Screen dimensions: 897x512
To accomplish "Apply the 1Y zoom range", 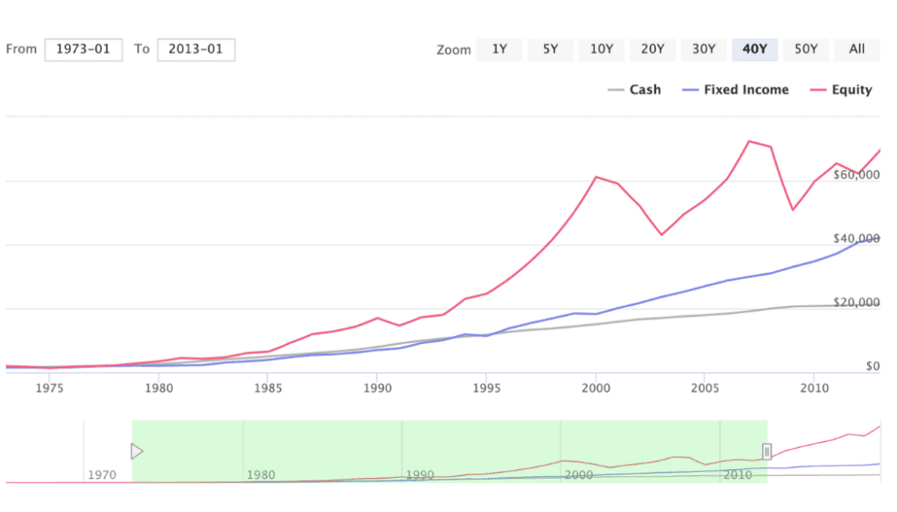I will point(499,49).
